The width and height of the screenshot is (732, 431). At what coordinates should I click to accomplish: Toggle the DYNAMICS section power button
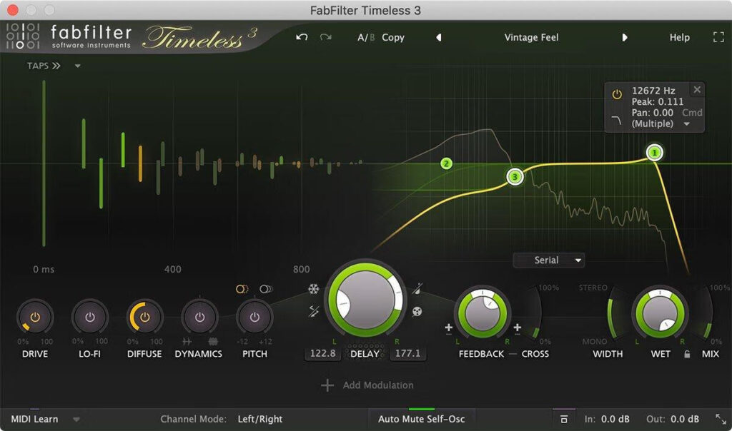point(199,318)
